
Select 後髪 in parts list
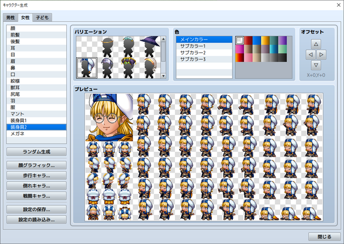pyautogui.click(x=36, y=42)
